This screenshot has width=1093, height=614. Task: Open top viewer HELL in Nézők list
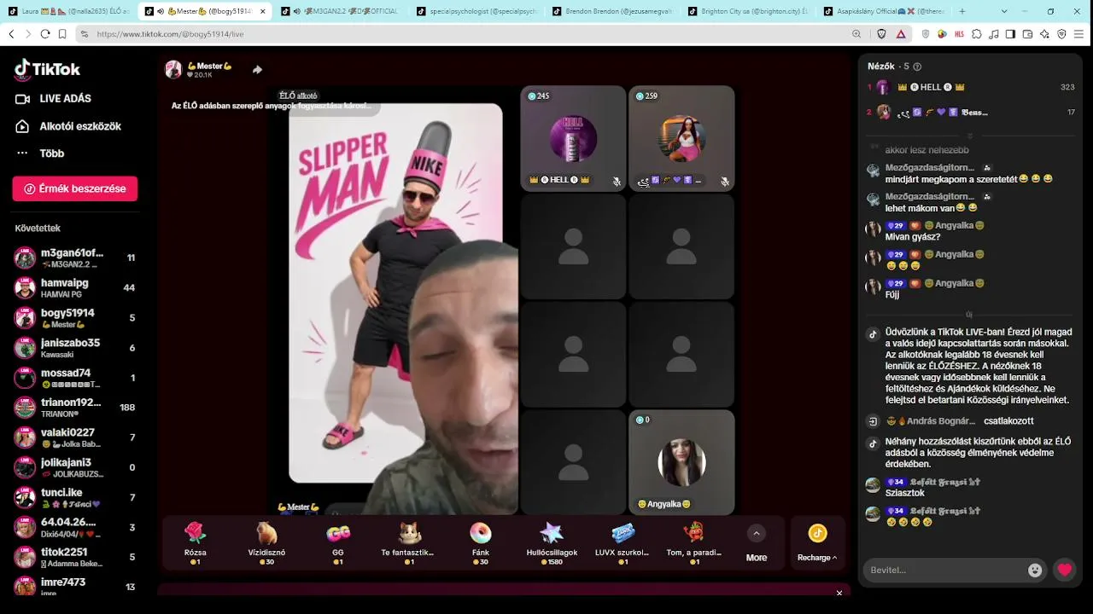pyautogui.click(x=971, y=87)
